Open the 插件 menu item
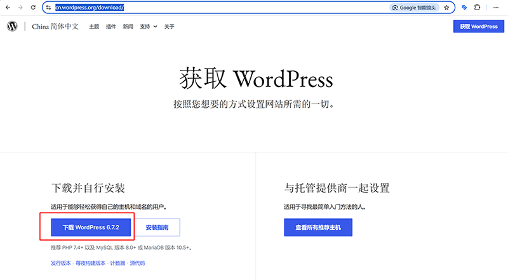 pos(110,27)
